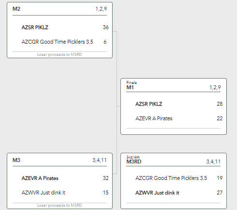The image size is (237, 210).
Task: Select AZSR PIKLZ in Finals M1
Action: click(148, 104)
